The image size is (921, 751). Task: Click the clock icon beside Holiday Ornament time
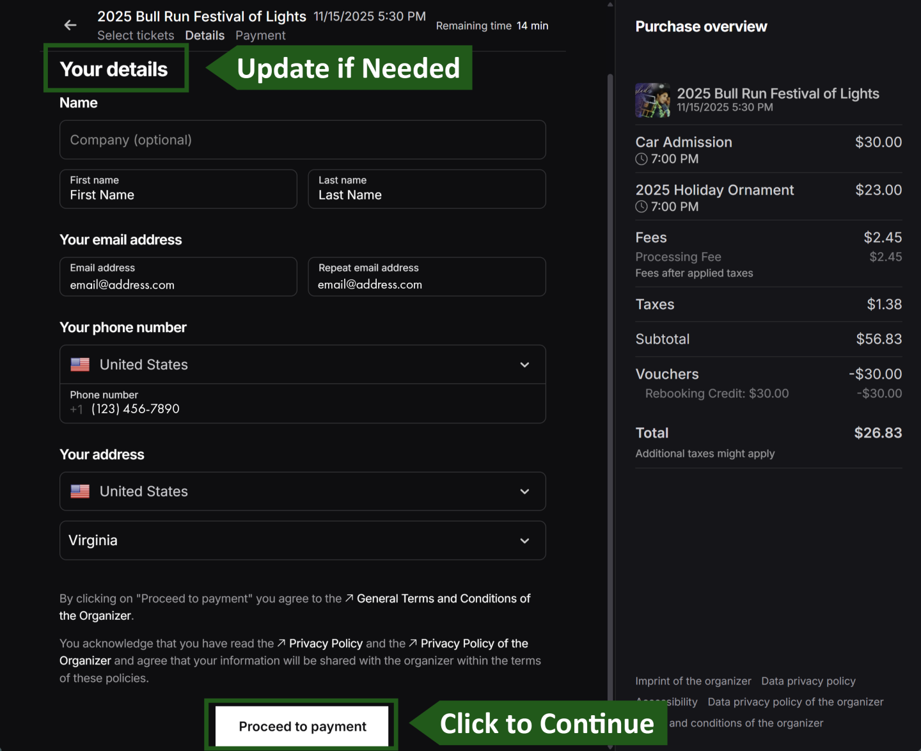tap(641, 207)
